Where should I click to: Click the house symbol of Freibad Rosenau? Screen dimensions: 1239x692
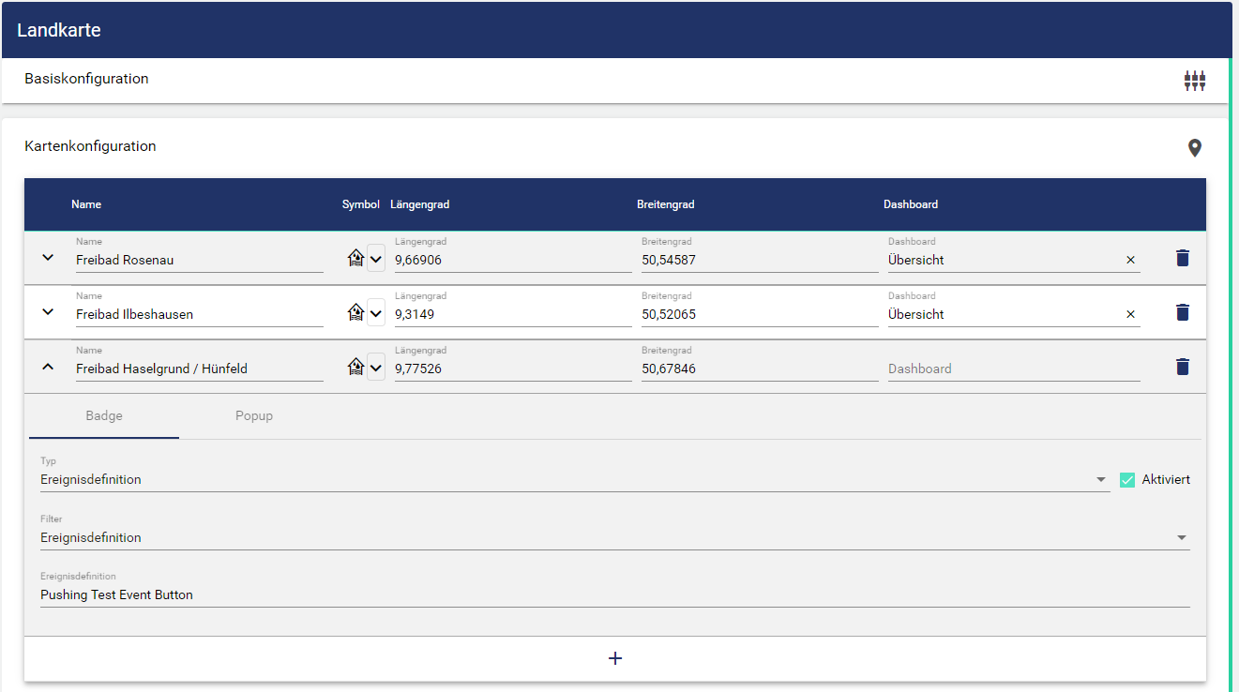(355, 259)
